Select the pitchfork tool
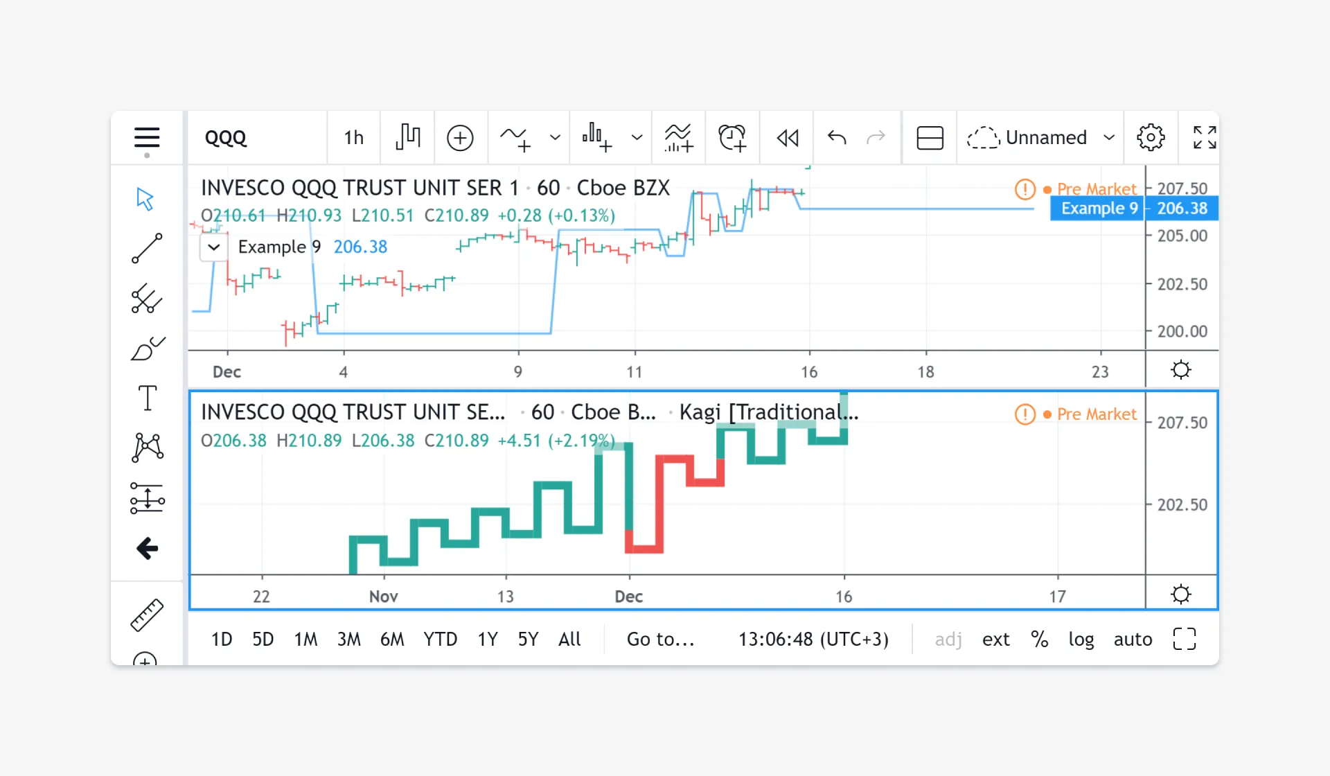 [147, 299]
